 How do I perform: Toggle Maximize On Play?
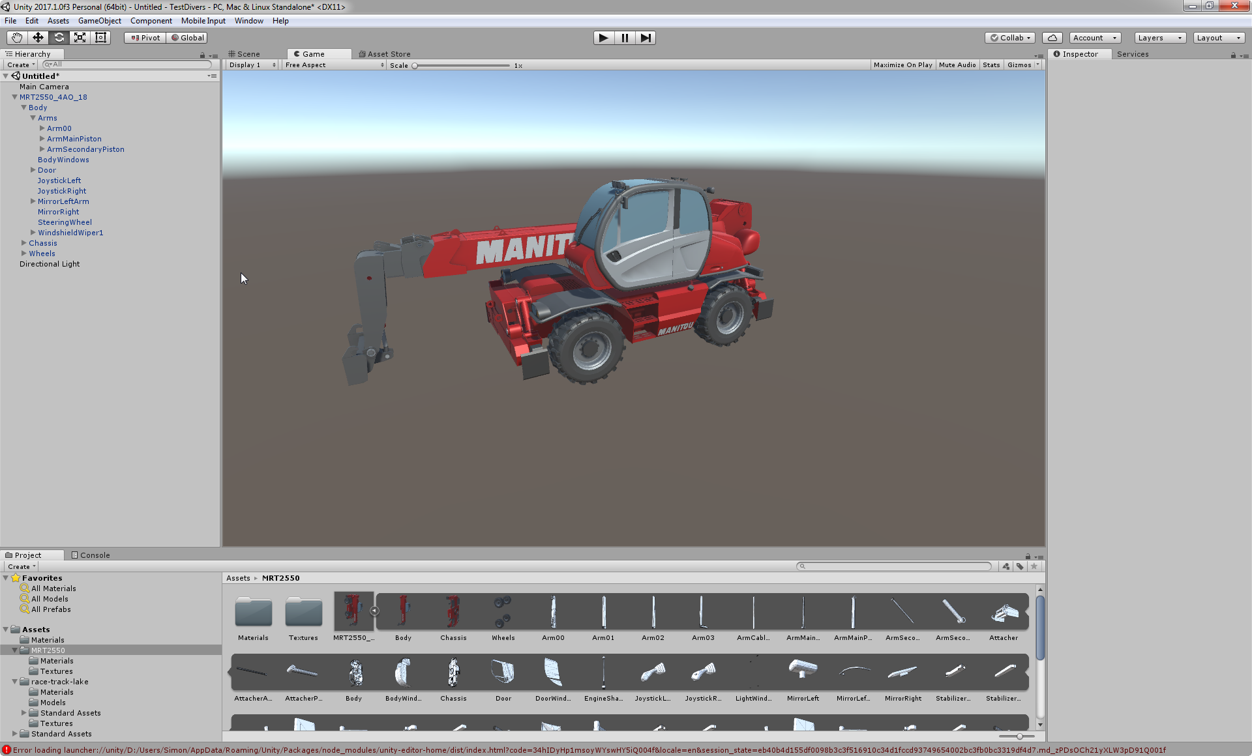pos(902,65)
